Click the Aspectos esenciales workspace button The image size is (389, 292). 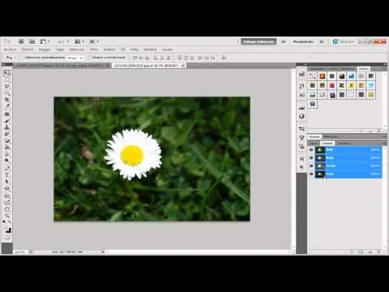click(x=259, y=41)
